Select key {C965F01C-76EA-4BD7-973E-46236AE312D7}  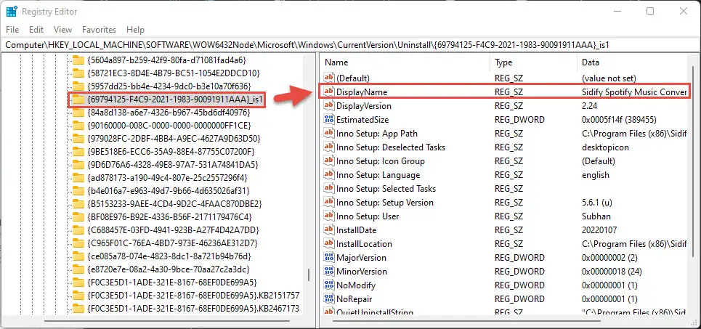click(173, 243)
